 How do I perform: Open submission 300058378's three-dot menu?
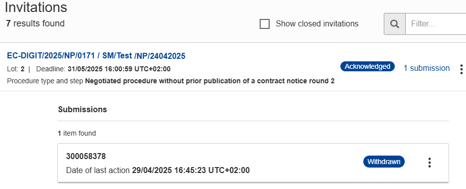point(430,163)
